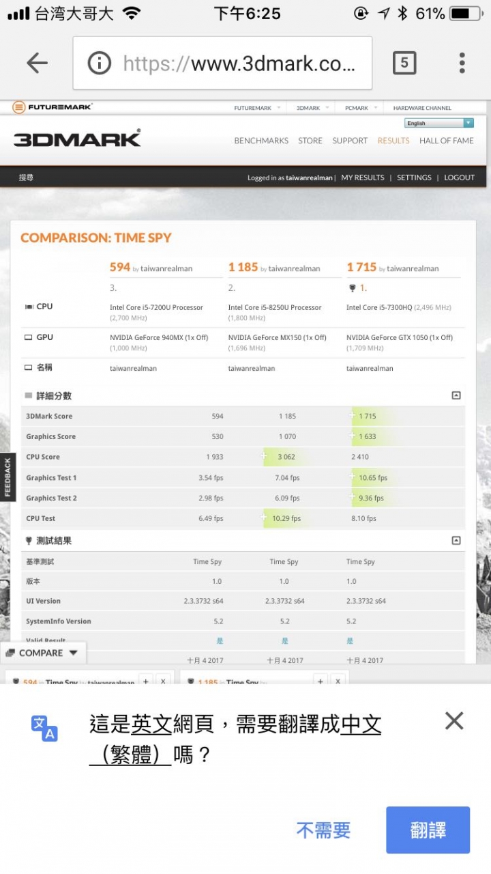The image size is (491, 874).
Task: Expand the COMPARE dropdown panel
Action: point(43,653)
